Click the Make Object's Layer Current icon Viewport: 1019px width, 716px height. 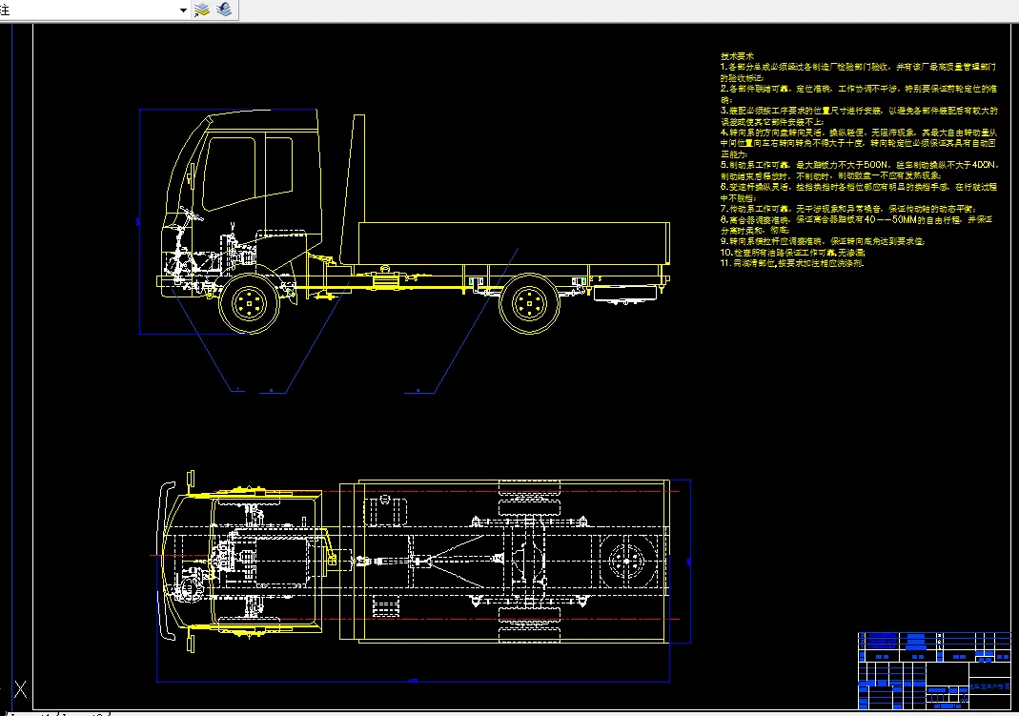tap(202, 10)
